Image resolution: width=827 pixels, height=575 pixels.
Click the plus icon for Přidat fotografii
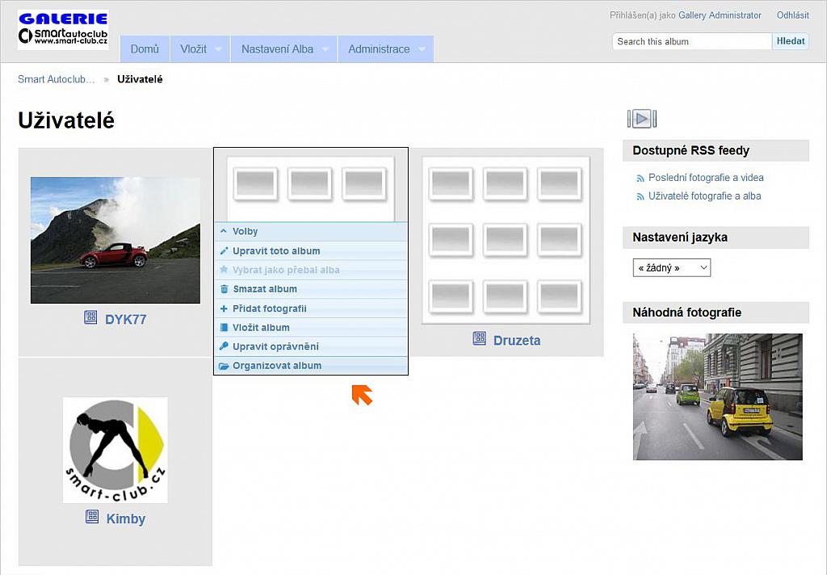225,308
